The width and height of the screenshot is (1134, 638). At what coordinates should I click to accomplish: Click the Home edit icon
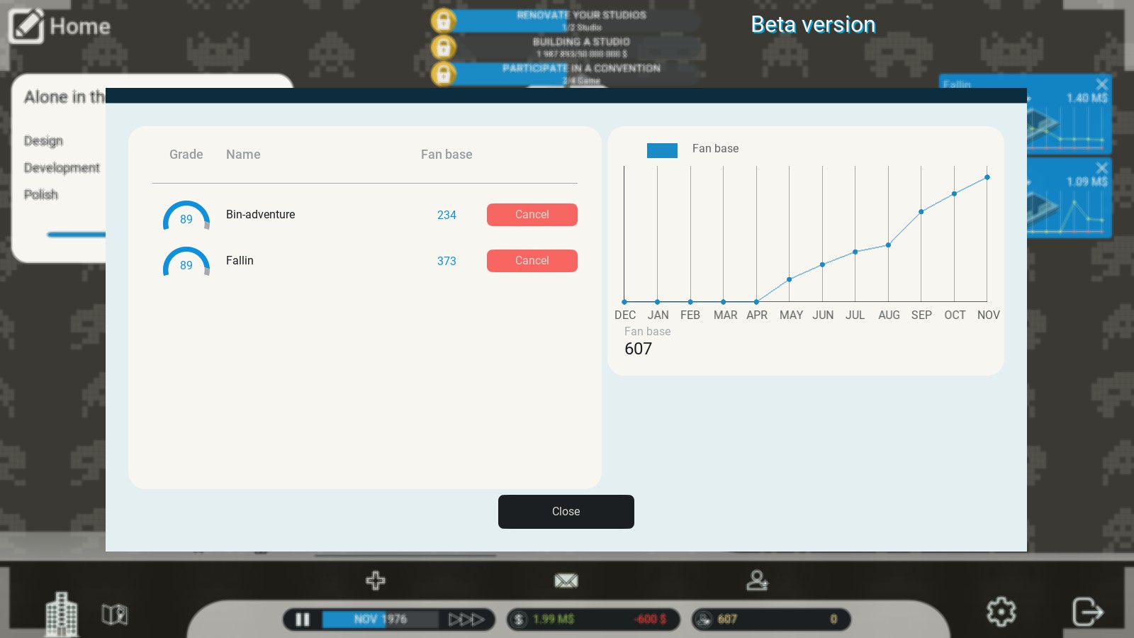(x=26, y=26)
